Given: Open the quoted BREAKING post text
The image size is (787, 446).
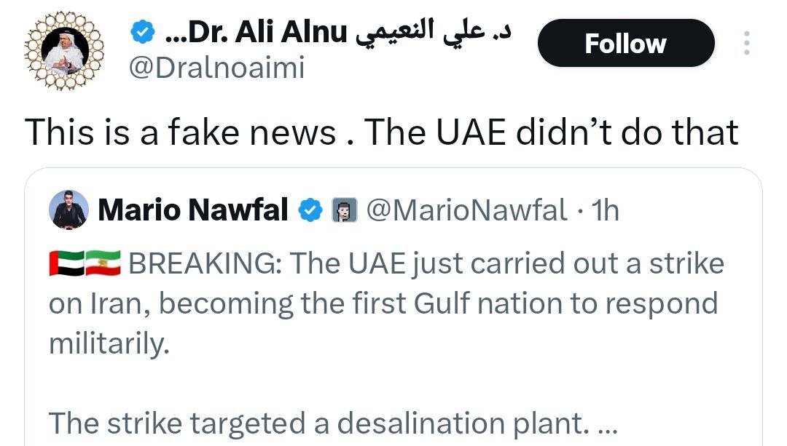Looking at the screenshot, I should click(x=386, y=303).
